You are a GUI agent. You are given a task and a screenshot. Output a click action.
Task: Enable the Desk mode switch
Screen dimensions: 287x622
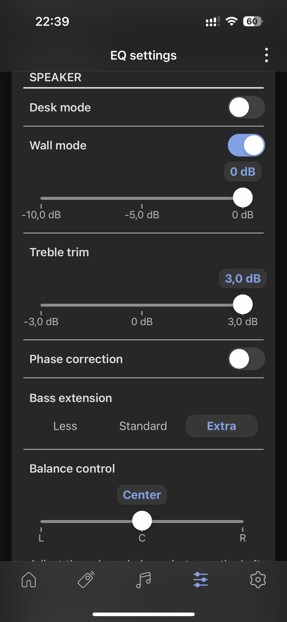click(x=246, y=107)
